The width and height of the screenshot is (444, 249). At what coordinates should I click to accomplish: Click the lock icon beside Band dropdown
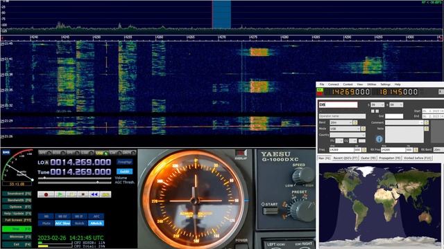pyautogui.click(x=355, y=122)
